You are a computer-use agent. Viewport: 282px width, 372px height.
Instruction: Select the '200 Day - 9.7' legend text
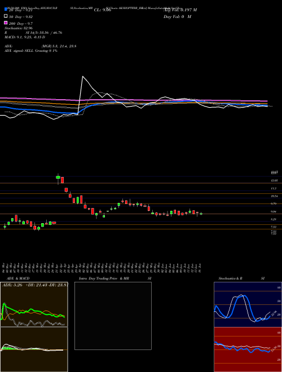[x=21, y=24]
